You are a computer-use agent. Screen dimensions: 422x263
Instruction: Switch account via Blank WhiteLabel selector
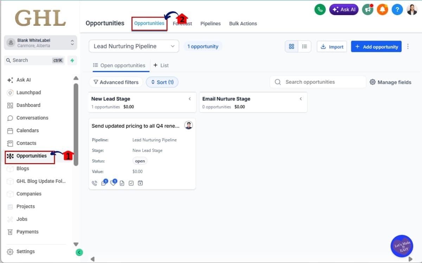[x=40, y=43]
